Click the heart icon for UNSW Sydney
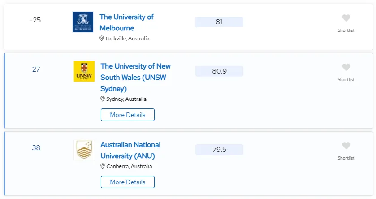The width and height of the screenshot is (376, 199). pyautogui.click(x=346, y=67)
